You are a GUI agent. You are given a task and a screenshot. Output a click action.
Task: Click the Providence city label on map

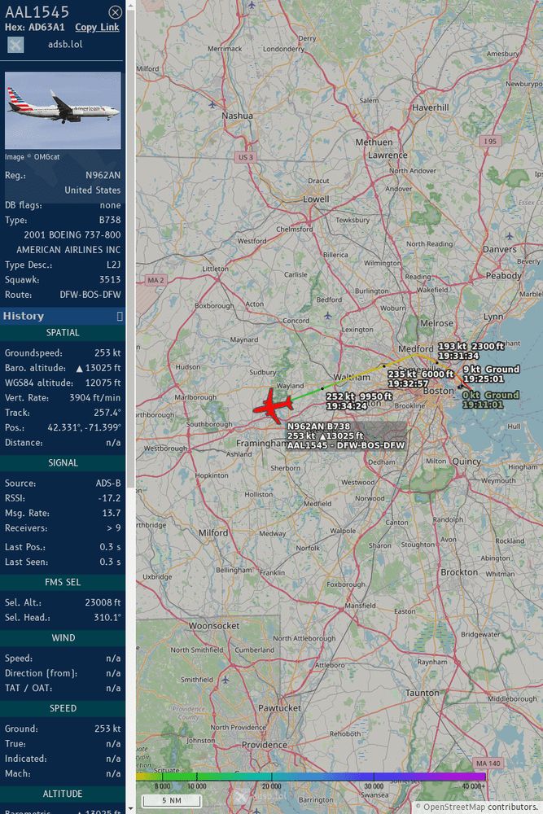coord(265,745)
